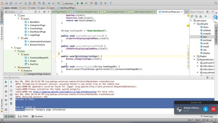Collapse the utils folder in Project tree
The height and width of the screenshot is (123, 218).
coord(18,38)
